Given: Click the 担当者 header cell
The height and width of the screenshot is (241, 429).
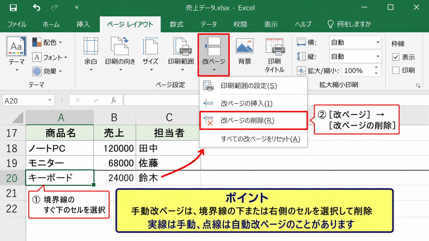Looking at the screenshot, I should (x=168, y=133).
